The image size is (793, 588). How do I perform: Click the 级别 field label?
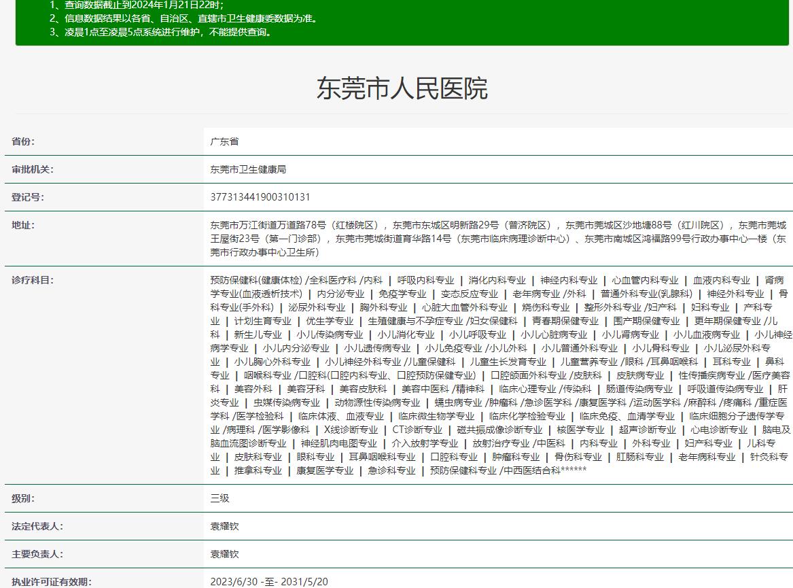(22, 498)
